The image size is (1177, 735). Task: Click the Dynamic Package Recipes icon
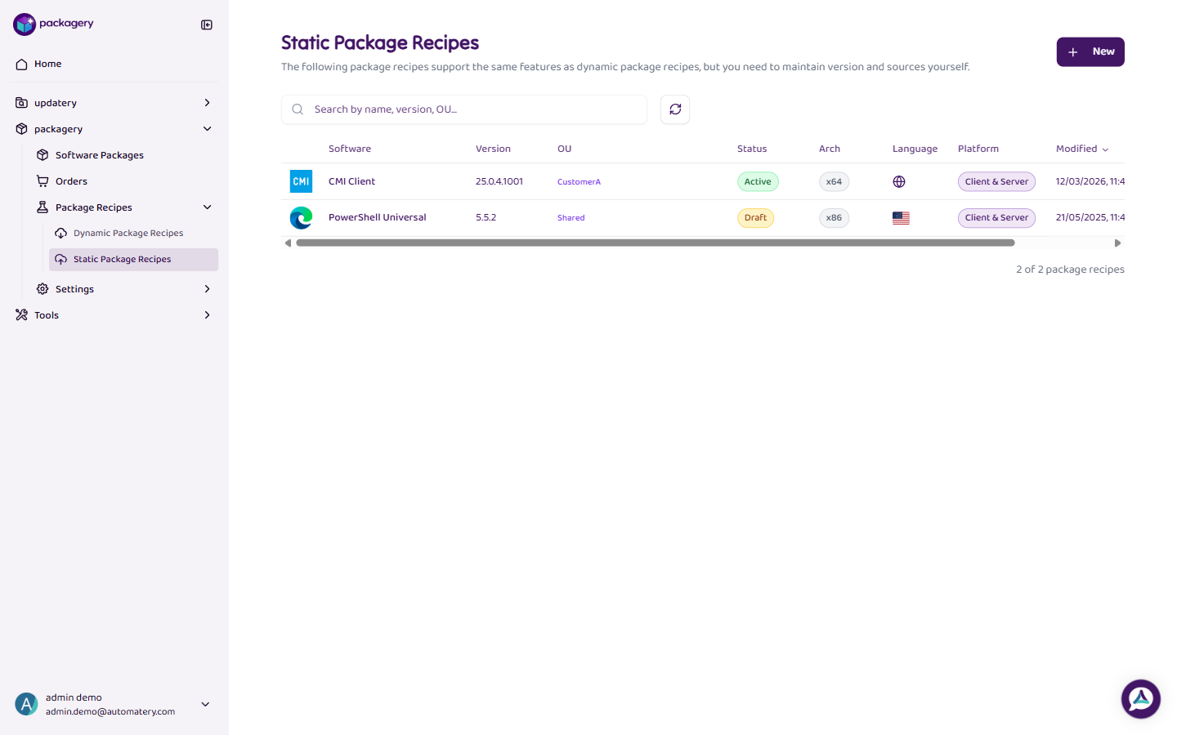point(60,233)
